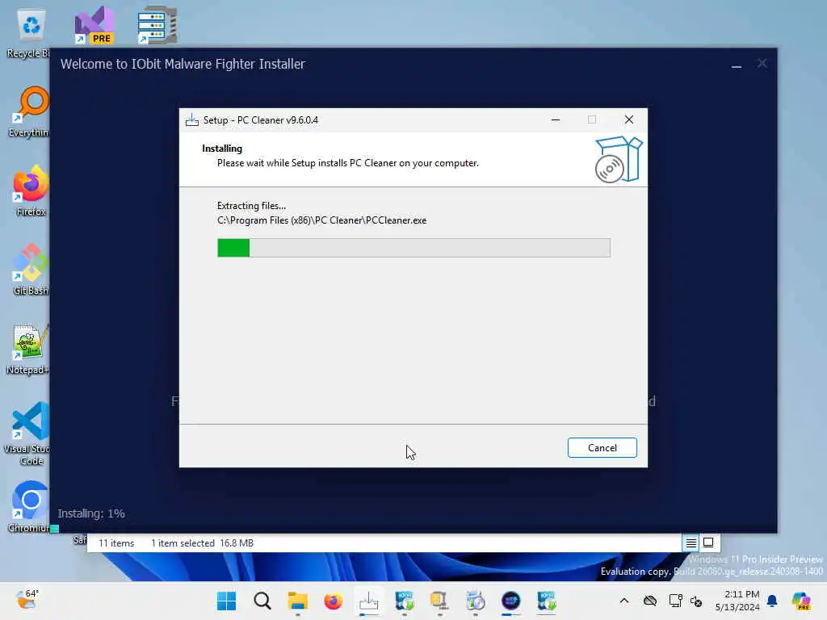Click the 'Extracting files...' label

(x=251, y=206)
